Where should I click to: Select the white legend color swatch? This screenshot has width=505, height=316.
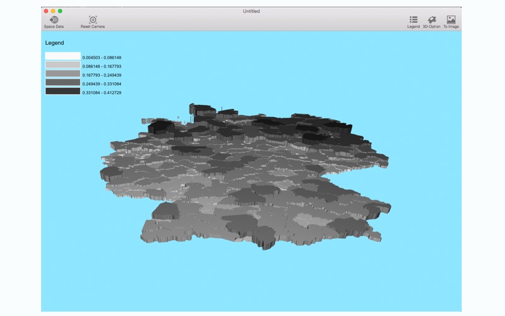(x=62, y=57)
